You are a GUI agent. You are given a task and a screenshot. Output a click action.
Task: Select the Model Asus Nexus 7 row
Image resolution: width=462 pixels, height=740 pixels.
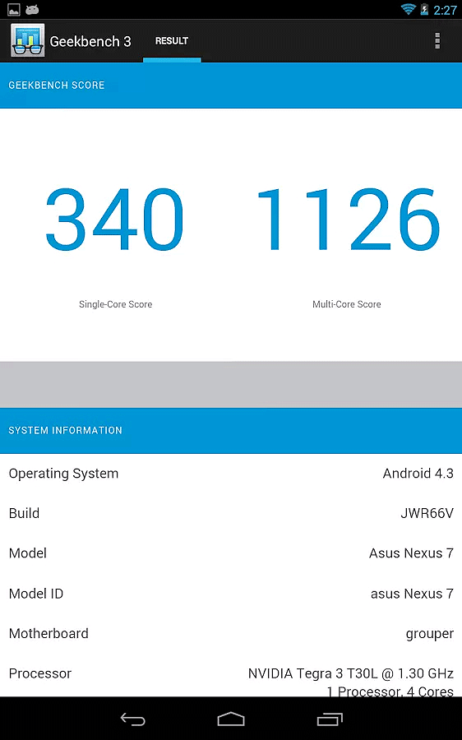click(231, 553)
